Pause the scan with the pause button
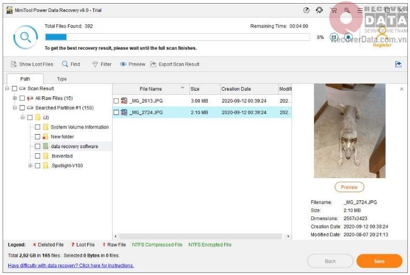The image size is (410, 275). [x=334, y=37]
